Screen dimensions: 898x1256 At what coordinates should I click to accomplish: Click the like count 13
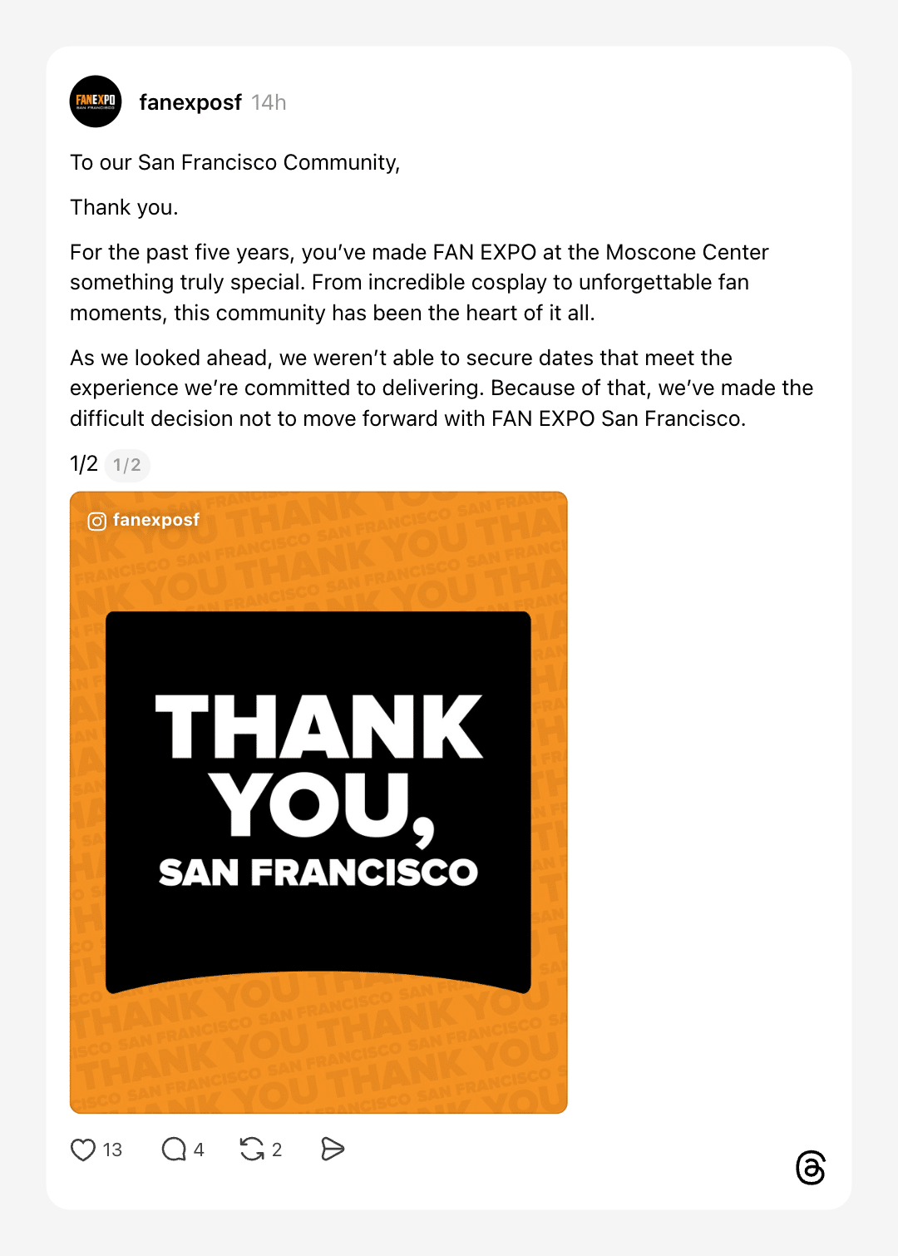[113, 1150]
